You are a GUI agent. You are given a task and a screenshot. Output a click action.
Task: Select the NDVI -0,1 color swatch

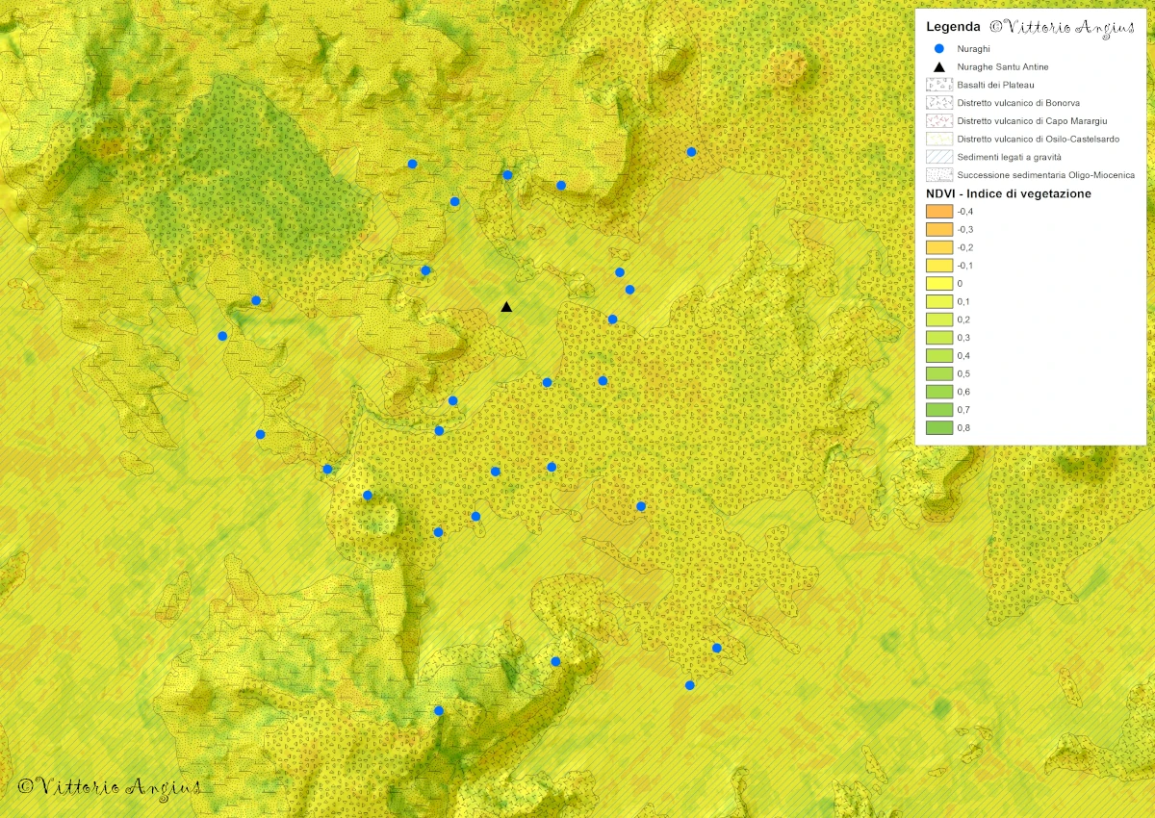(937, 266)
